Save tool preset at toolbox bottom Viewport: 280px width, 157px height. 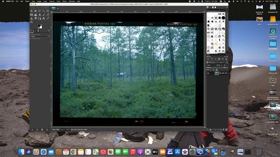(x=32, y=130)
